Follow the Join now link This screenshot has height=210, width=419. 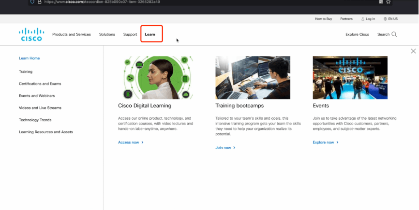pyautogui.click(x=225, y=148)
